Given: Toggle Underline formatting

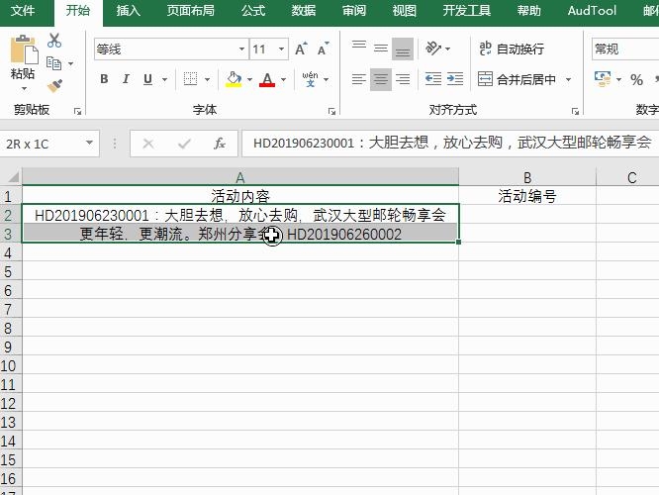Looking at the screenshot, I should [147, 79].
